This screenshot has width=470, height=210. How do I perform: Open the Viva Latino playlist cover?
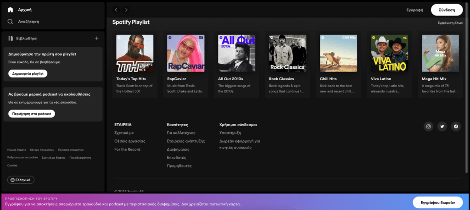[389, 54]
